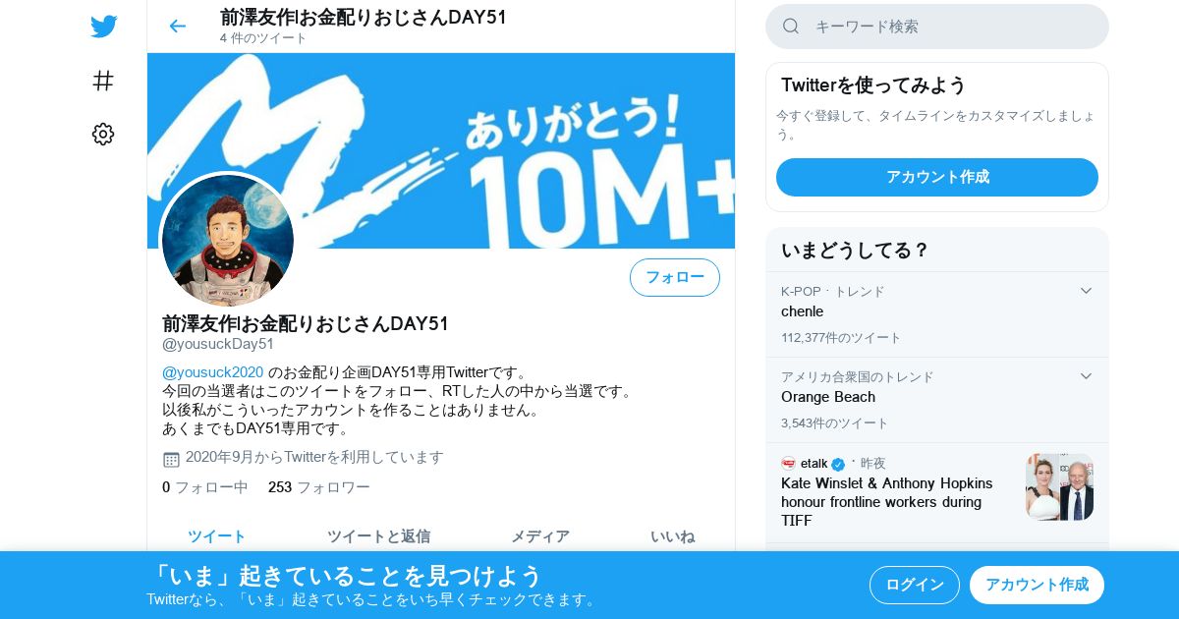1179x619 pixels.
Task: Switch to ツイートと返信 tab
Action: [x=378, y=535]
